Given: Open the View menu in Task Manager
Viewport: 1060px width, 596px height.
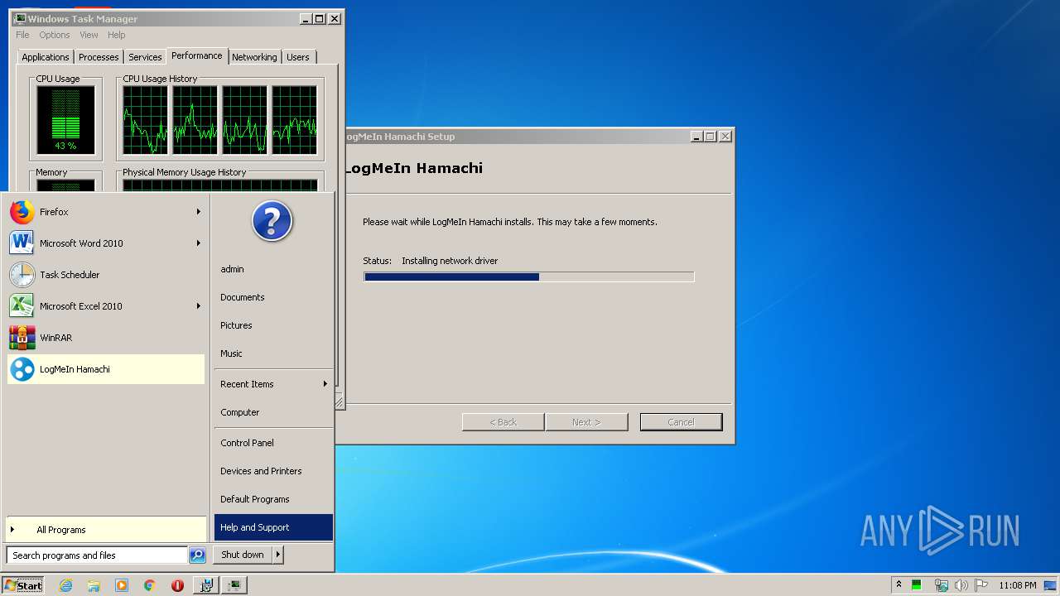Looking at the screenshot, I should 89,35.
